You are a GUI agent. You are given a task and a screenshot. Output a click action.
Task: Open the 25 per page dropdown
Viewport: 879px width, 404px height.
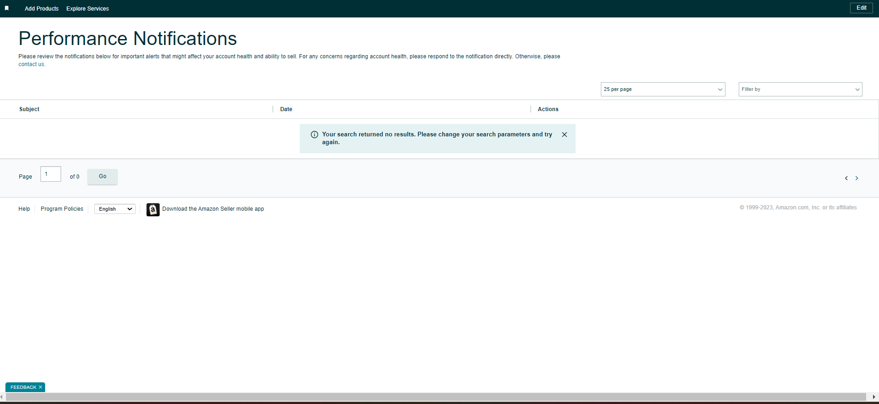pos(663,90)
